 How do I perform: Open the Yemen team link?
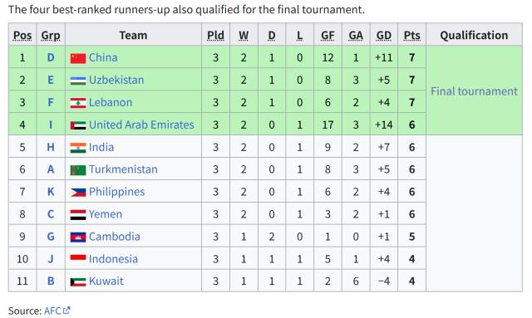pyautogui.click(x=106, y=214)
